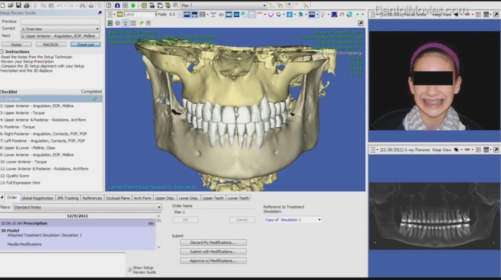Click the binoculars Find icon

coord(82,5)
